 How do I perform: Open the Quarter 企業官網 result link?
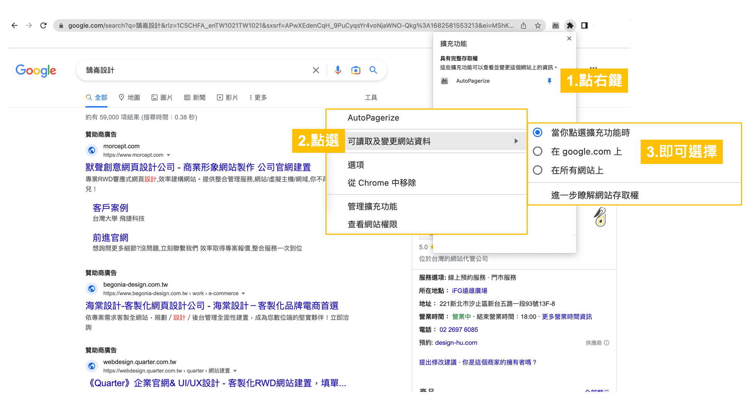pos(217,383)
